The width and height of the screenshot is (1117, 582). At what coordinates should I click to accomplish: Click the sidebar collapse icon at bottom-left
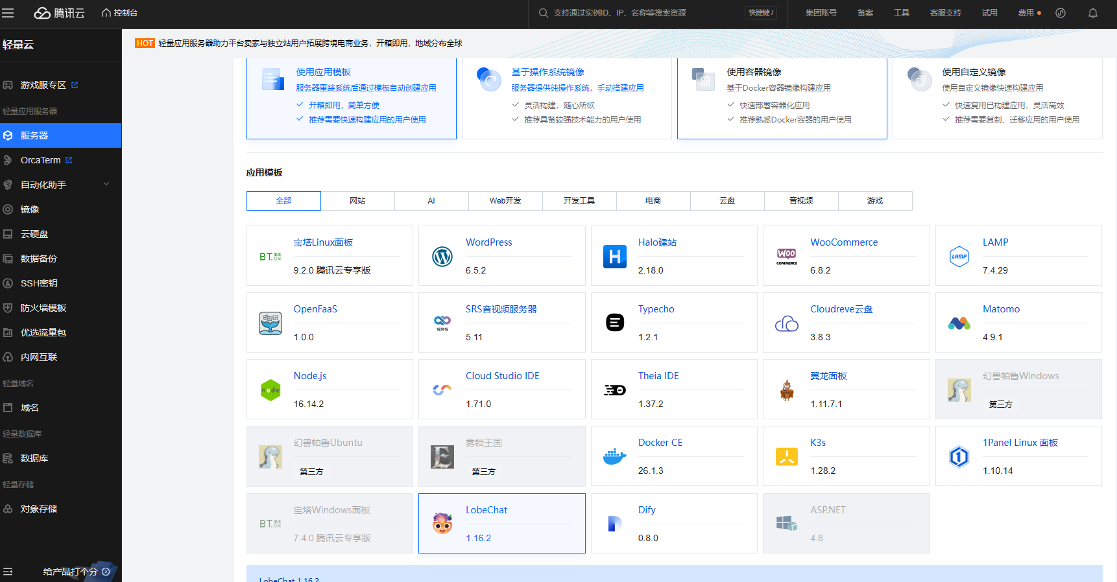click(8, 571)
